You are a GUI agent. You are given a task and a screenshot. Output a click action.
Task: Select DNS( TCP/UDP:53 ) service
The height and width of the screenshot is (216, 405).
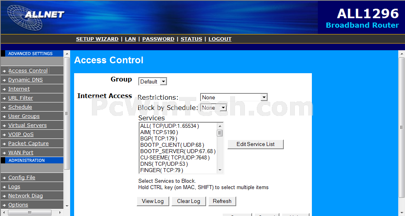pyautogui.click(x=164, y=164)
